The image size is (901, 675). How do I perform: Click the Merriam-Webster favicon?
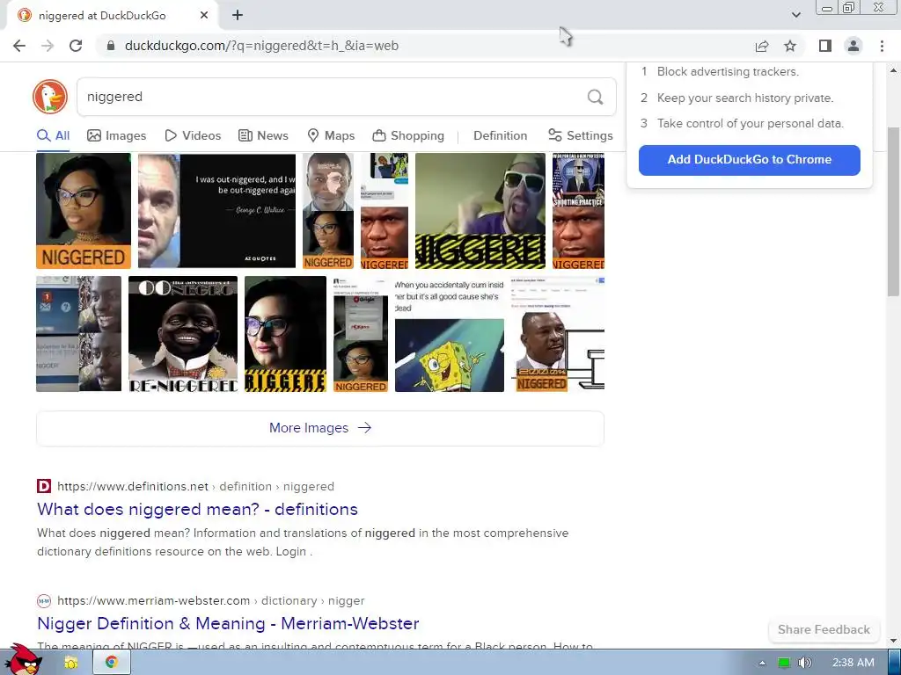[x=44, y=601]
